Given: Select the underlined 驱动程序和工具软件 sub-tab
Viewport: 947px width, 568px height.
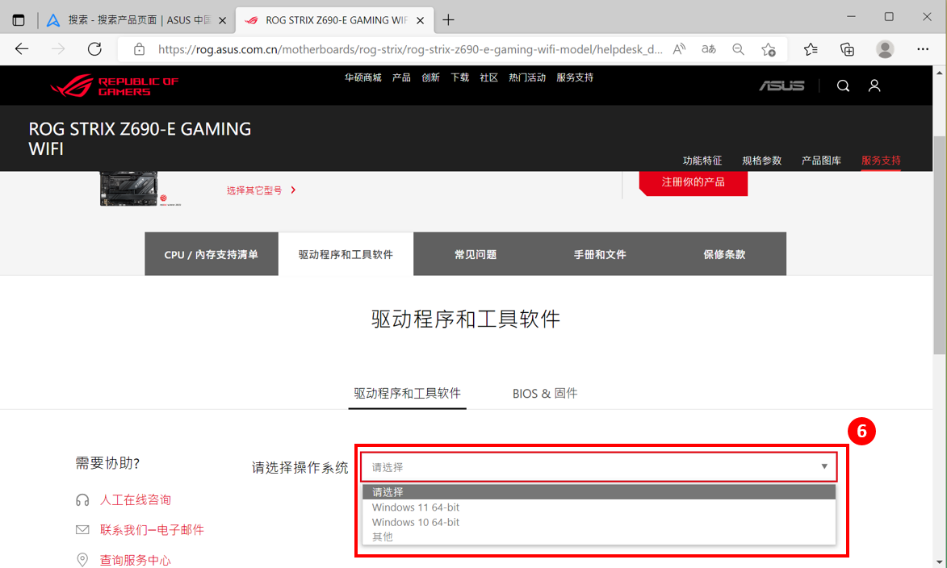Looking at the screenshot, I should click(407, 394).
